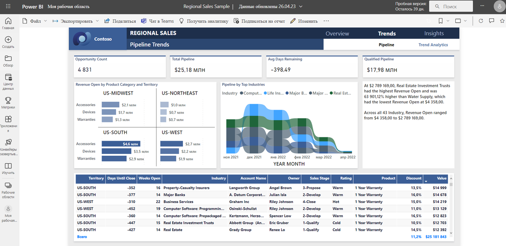Image resolution: width=506 pixels, height=246 pixels.
Task: Click the Opportunity Count card 4 831
Action: (x=120, y=67)
